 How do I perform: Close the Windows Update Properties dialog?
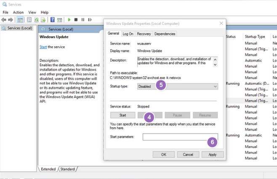(221, 23)
